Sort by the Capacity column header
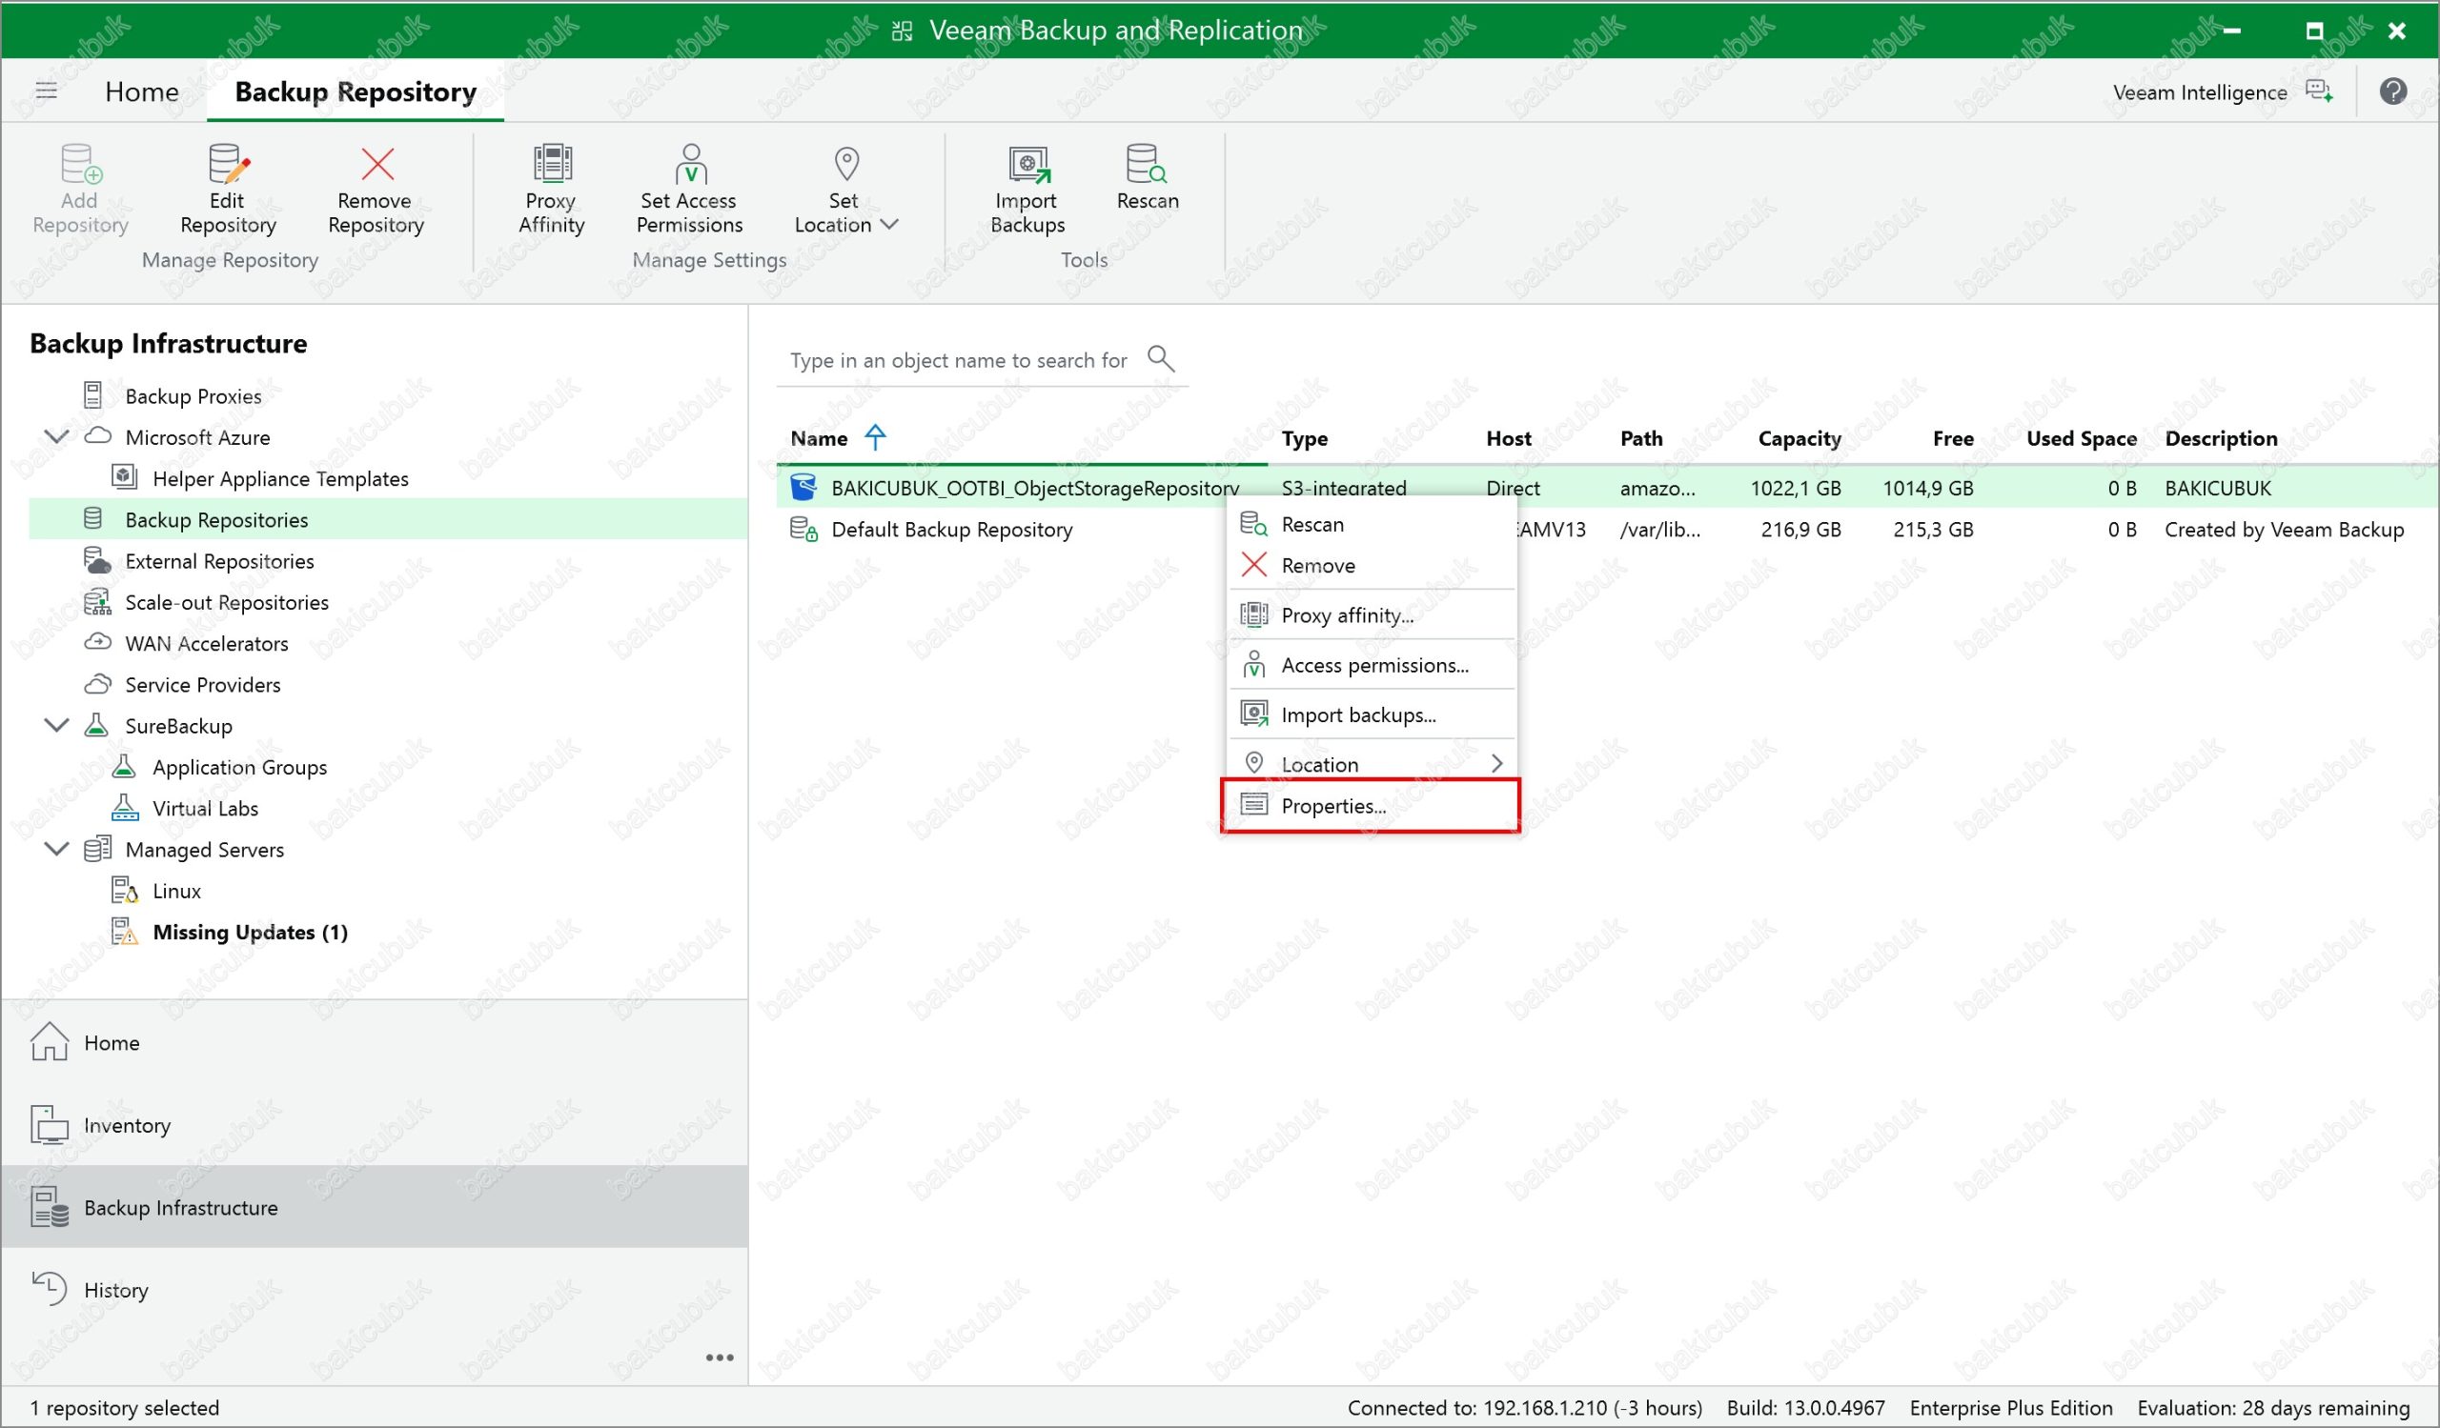The height and width of the screenshot is (1428, 2440). [x=1799, y=438]
